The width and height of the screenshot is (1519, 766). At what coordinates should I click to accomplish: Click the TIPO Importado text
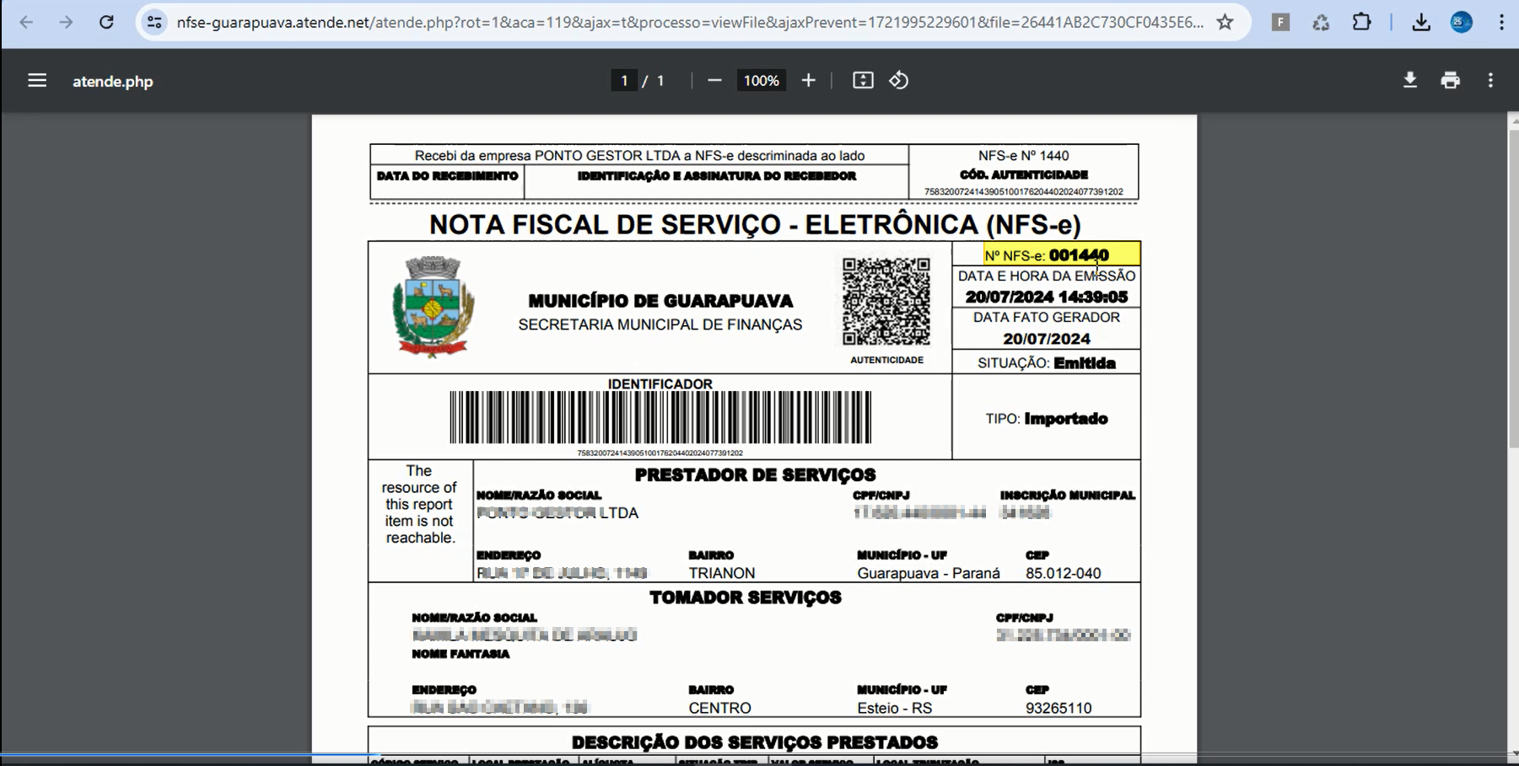coord(1047,419)
